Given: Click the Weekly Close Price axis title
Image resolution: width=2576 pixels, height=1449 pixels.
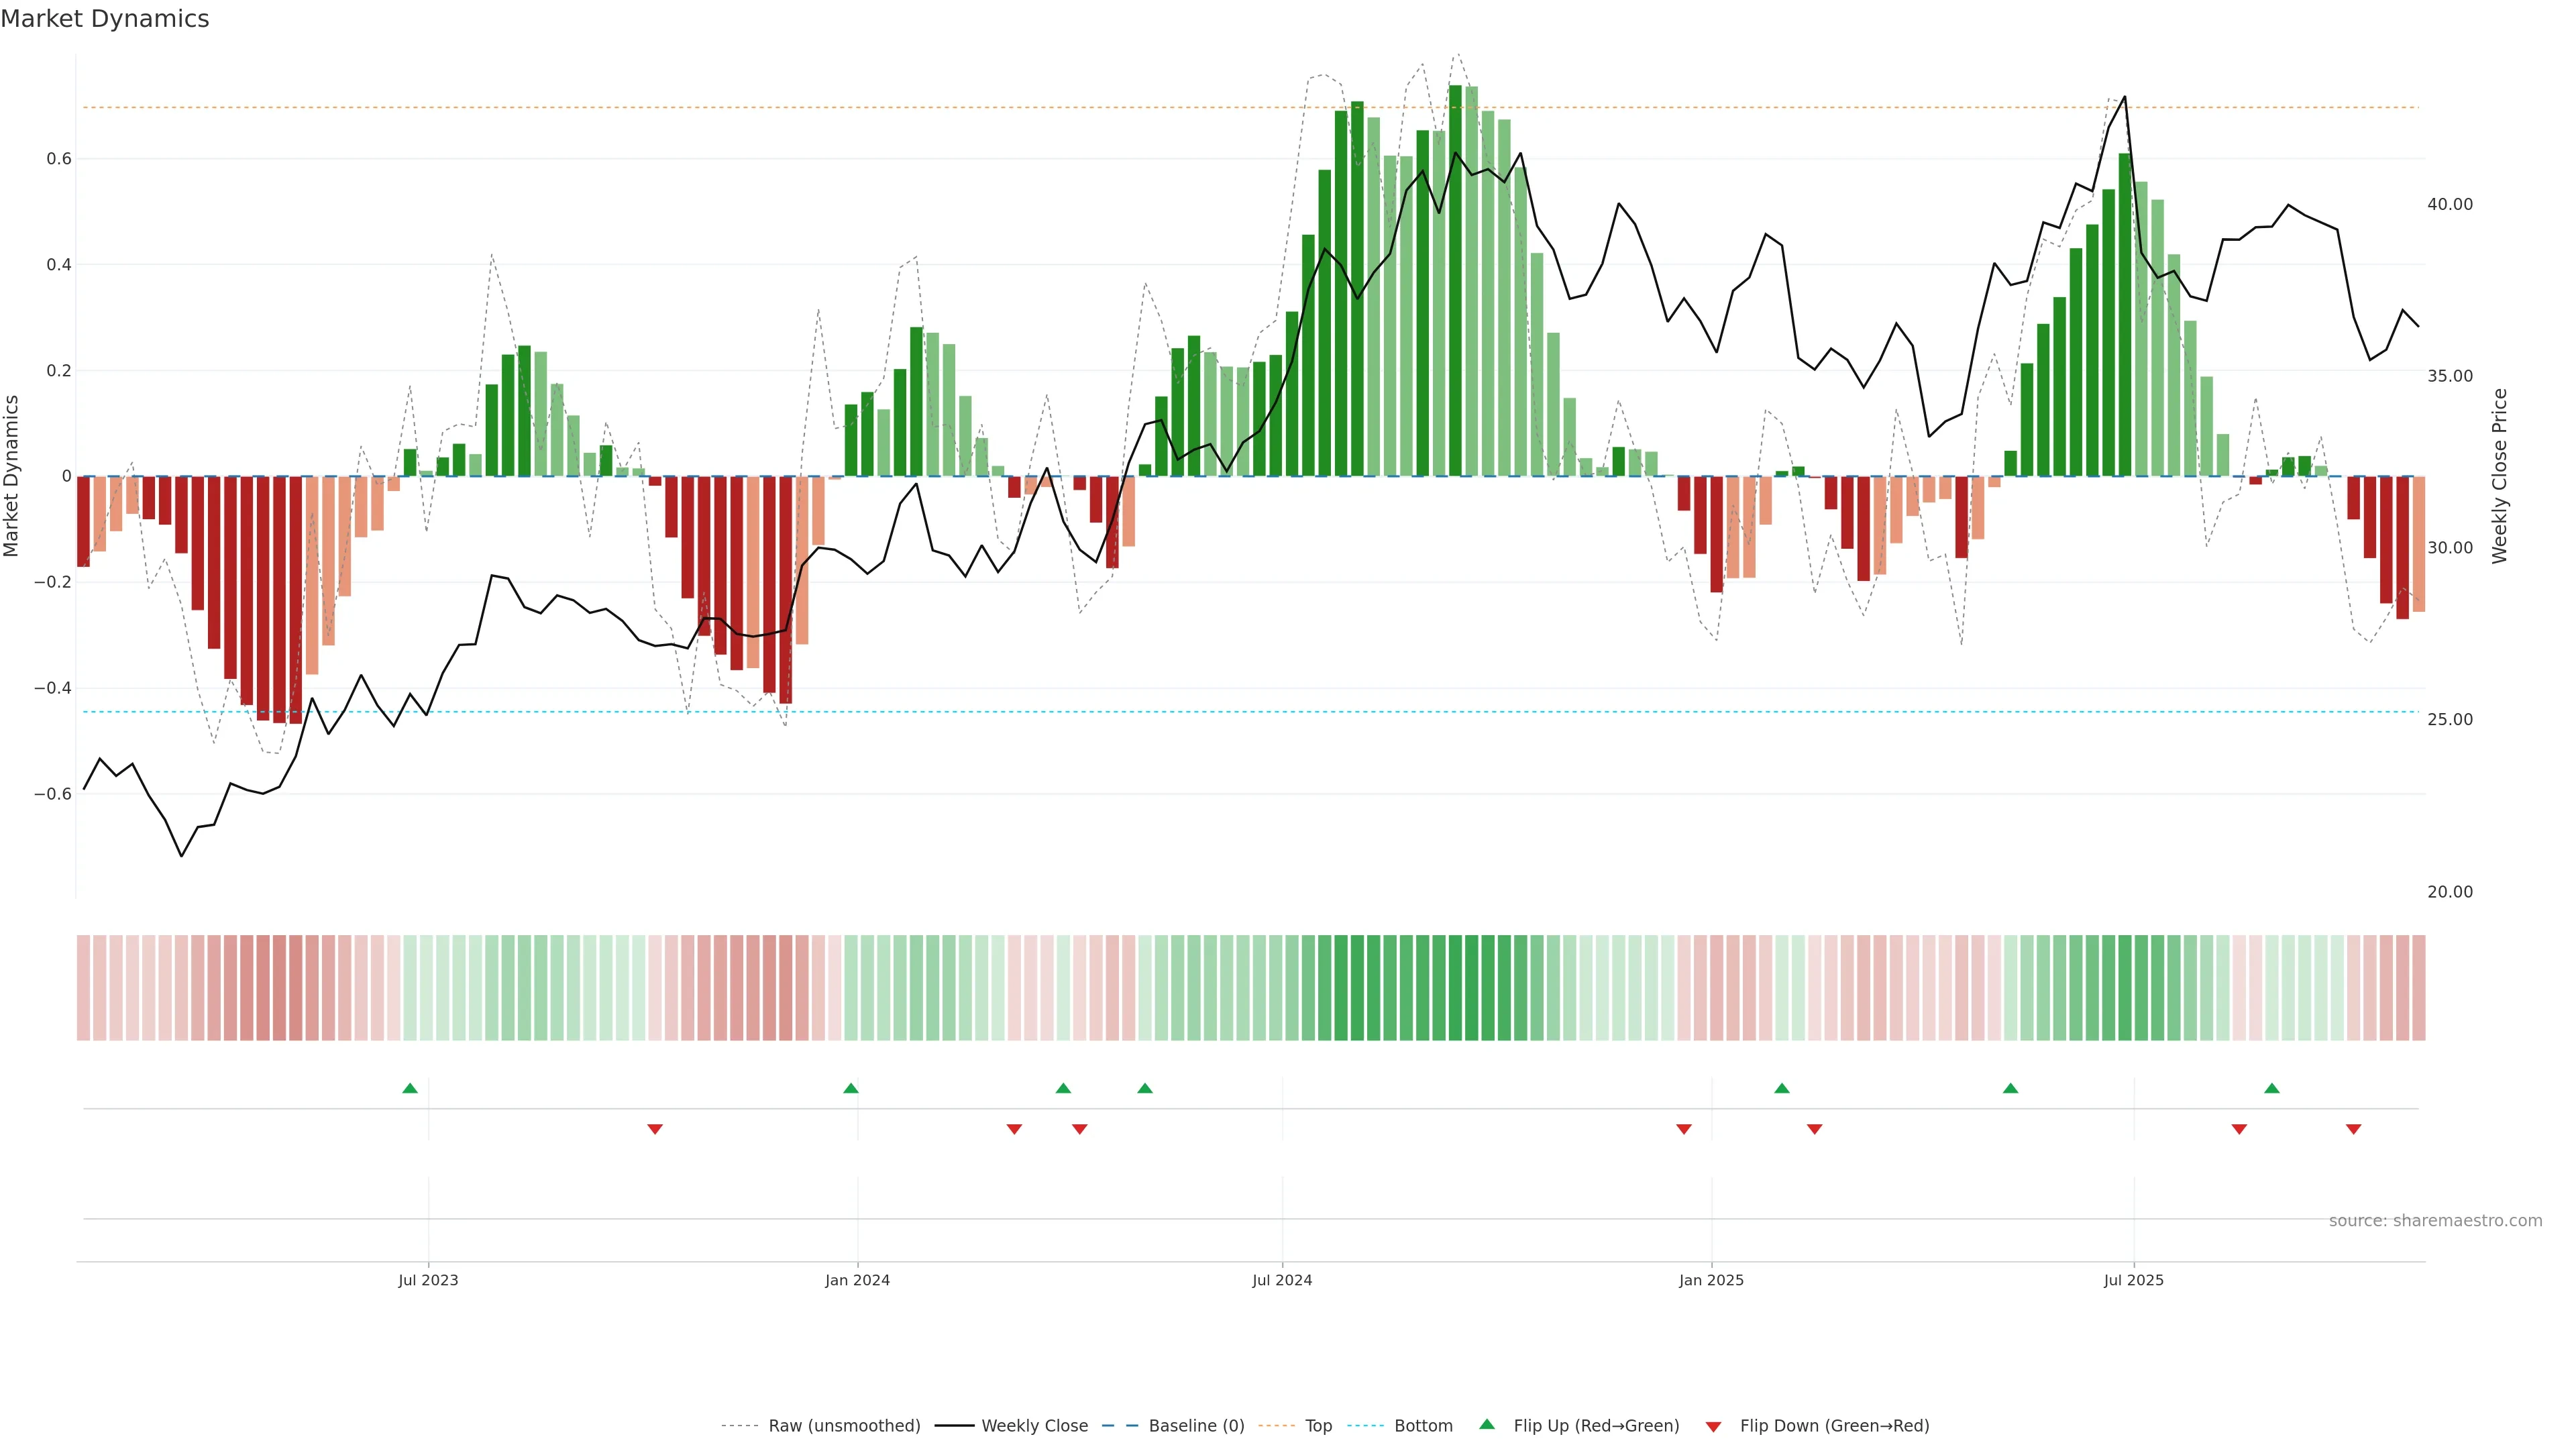Looking at the screenshot, I should click(x=2500, y=476).
